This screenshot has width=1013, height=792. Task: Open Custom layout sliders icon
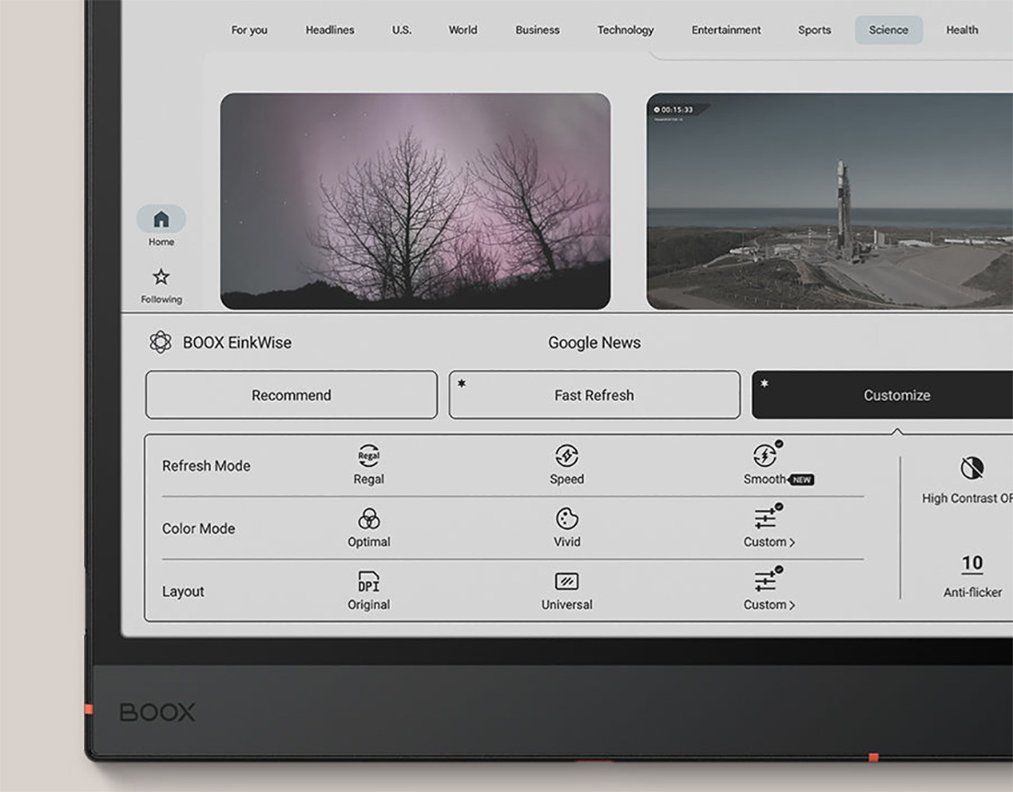click(765, 581)
